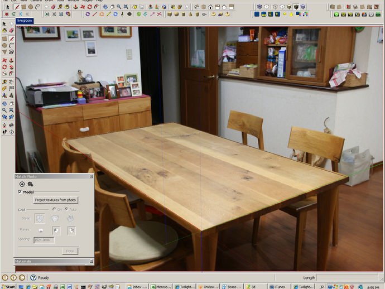This screenshot has height=289, width=385.
Task: Switch to Back view
Action: pos(224,7)
